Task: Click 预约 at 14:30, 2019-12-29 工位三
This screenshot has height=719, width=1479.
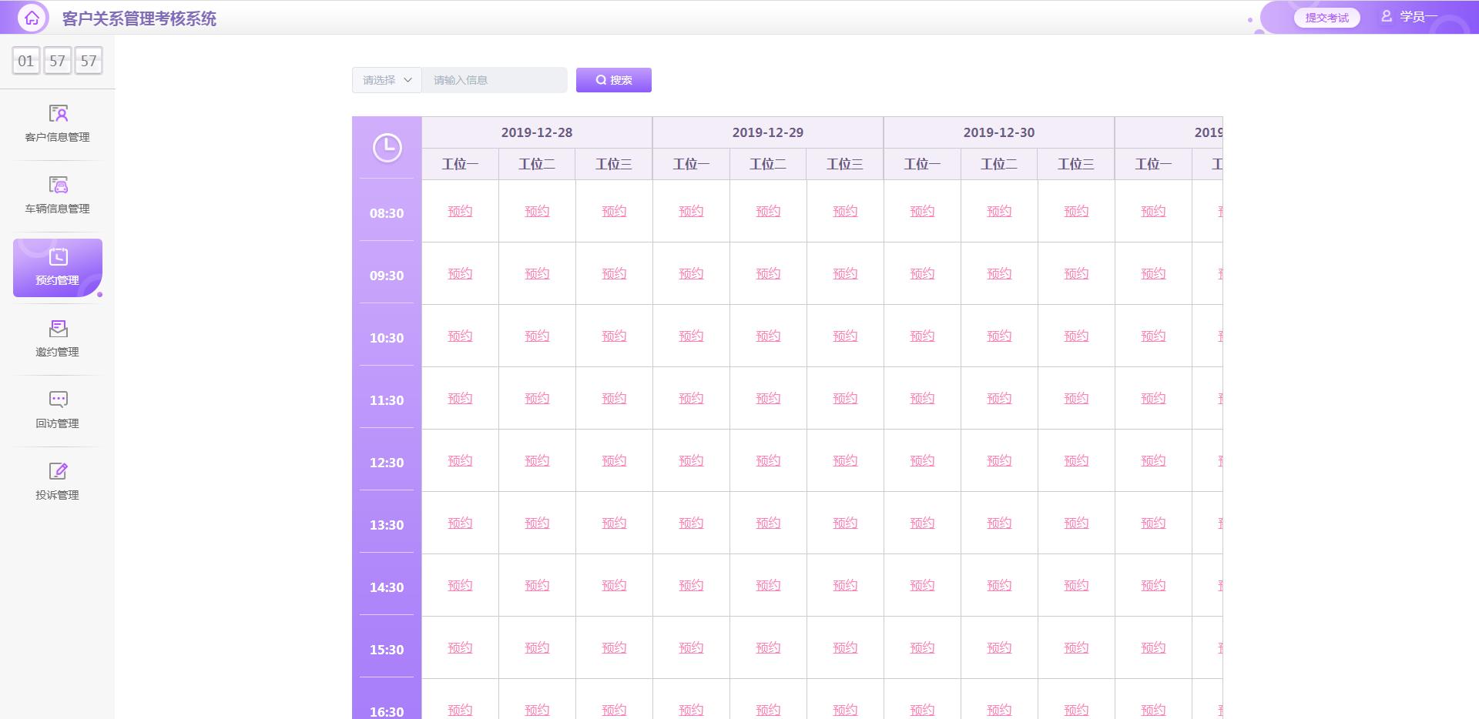Action: coord(845,585)
